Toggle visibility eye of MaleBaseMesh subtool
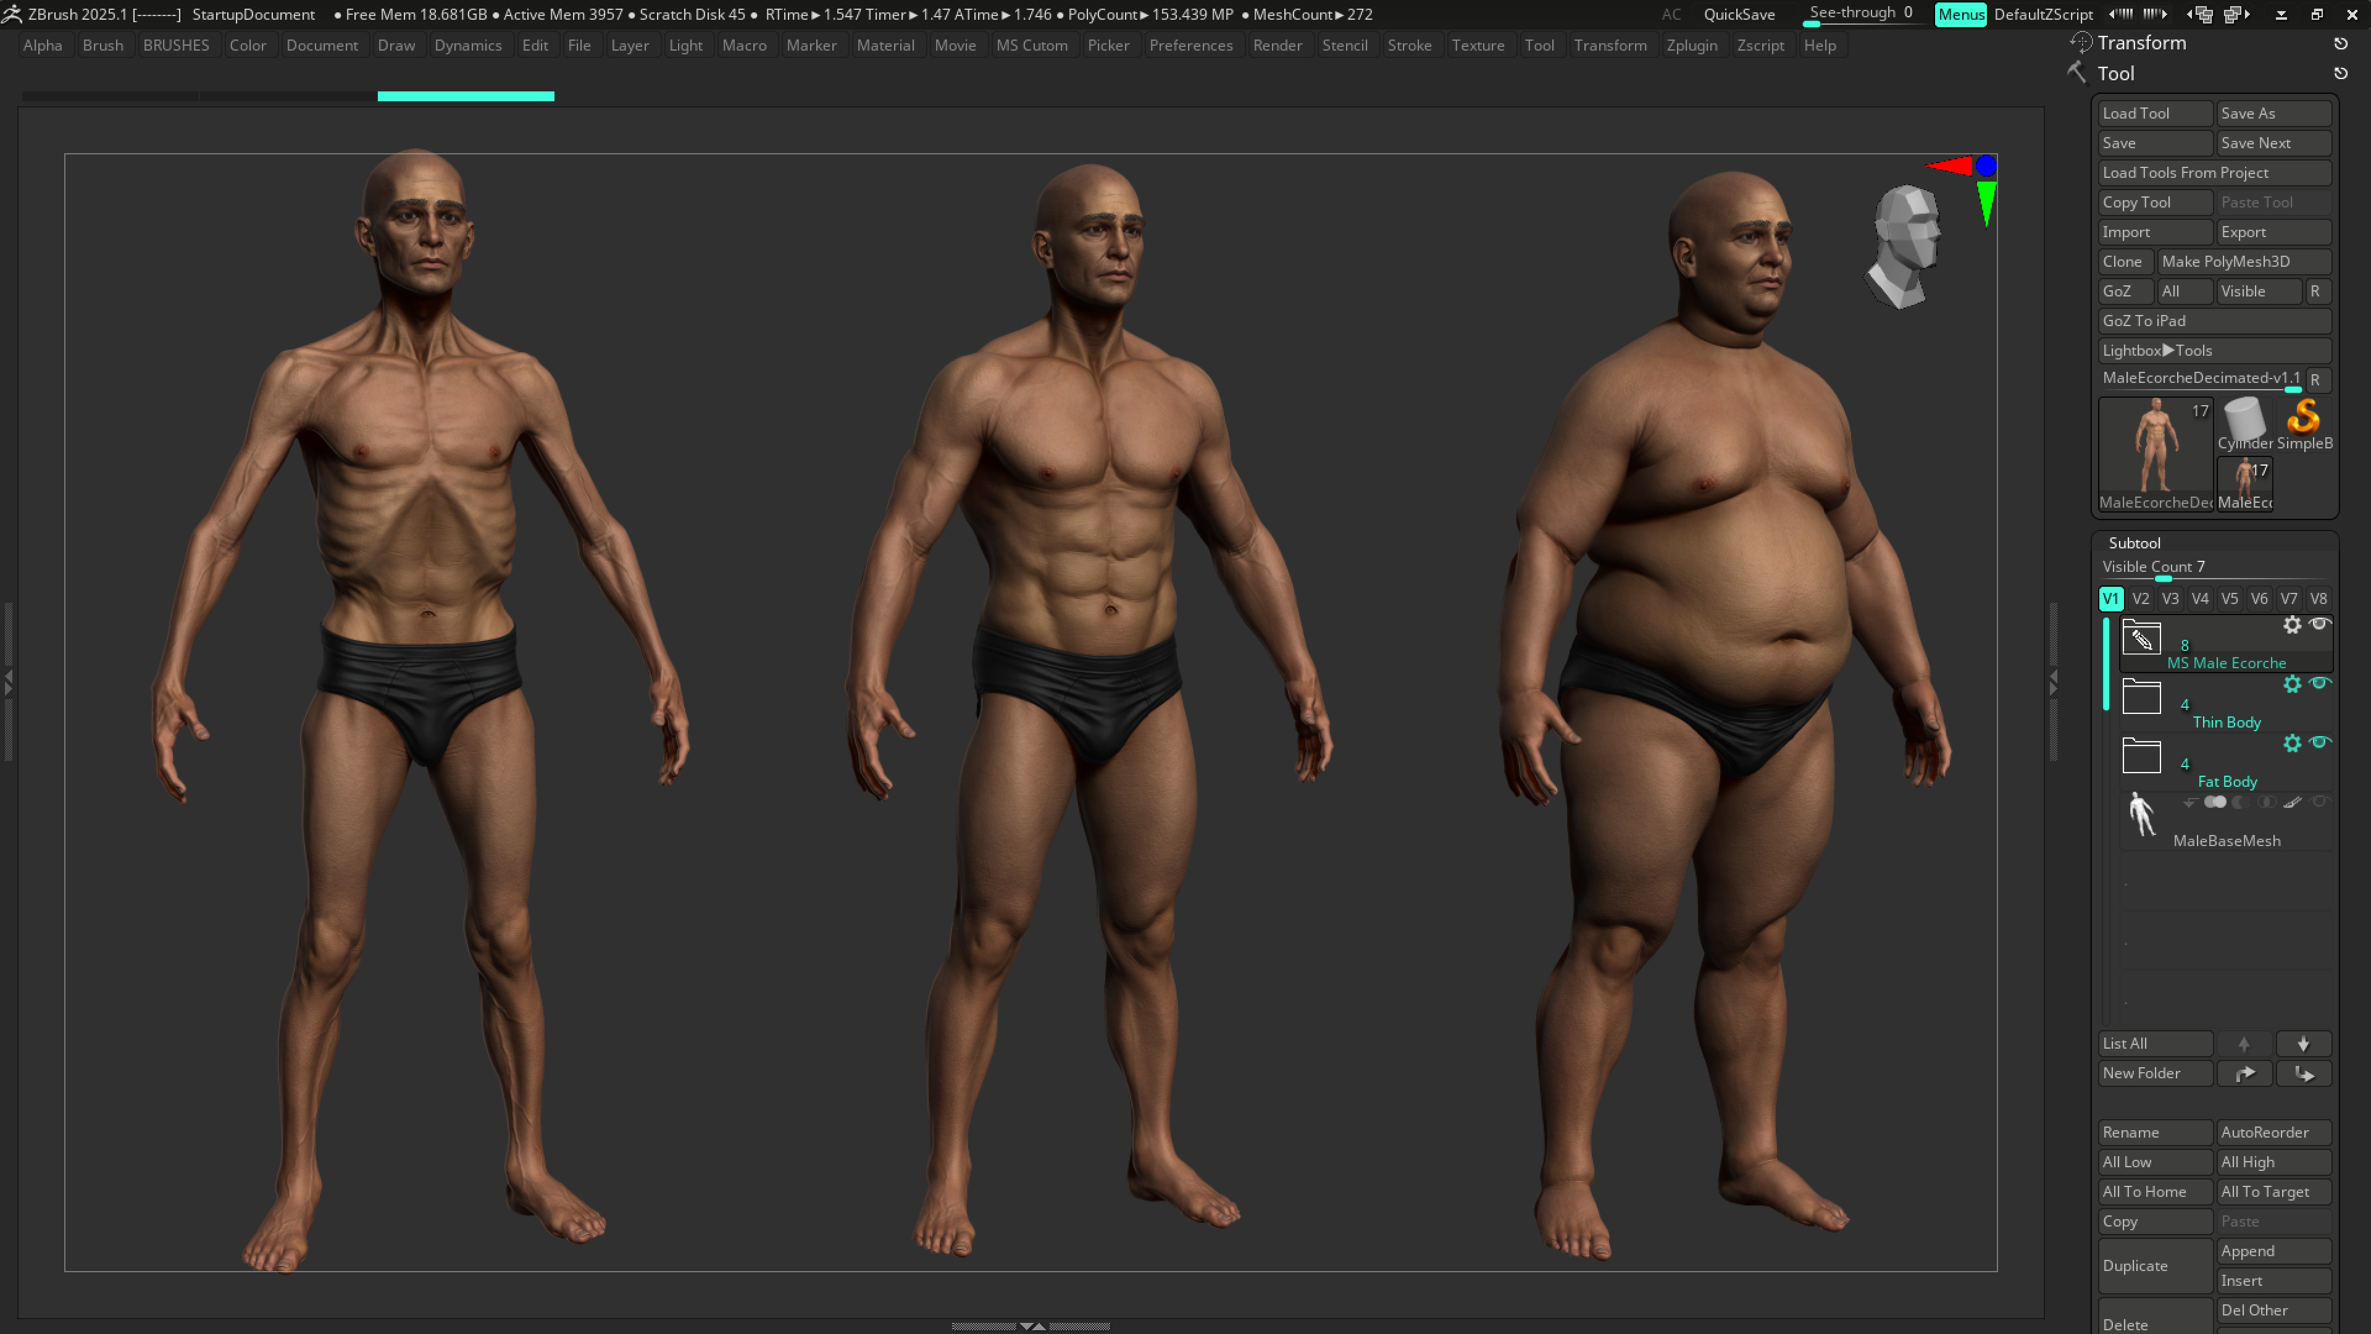 point(2320,802)
